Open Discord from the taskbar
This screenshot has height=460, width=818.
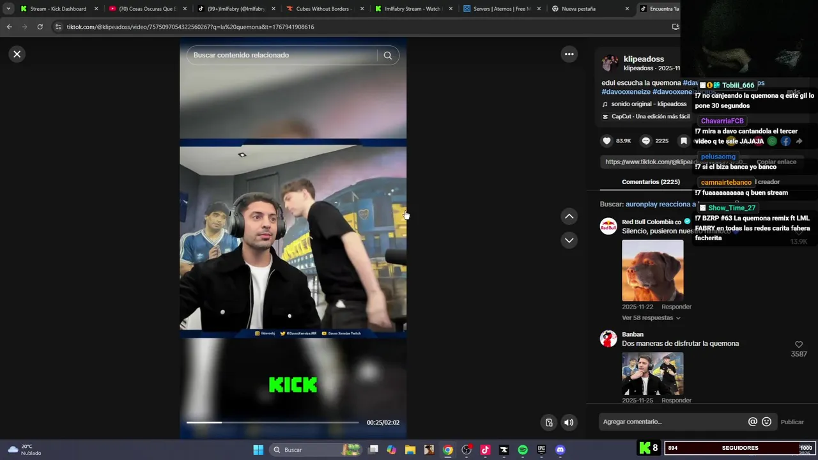[560, 450]
